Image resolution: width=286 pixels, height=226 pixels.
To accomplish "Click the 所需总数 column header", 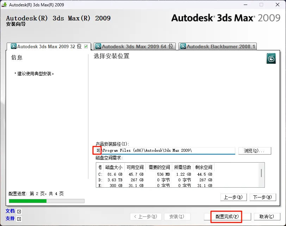I will (182, 167).
